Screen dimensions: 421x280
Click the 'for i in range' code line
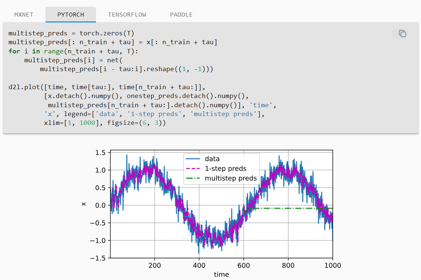pyautogui.click(x=73, y=51)
